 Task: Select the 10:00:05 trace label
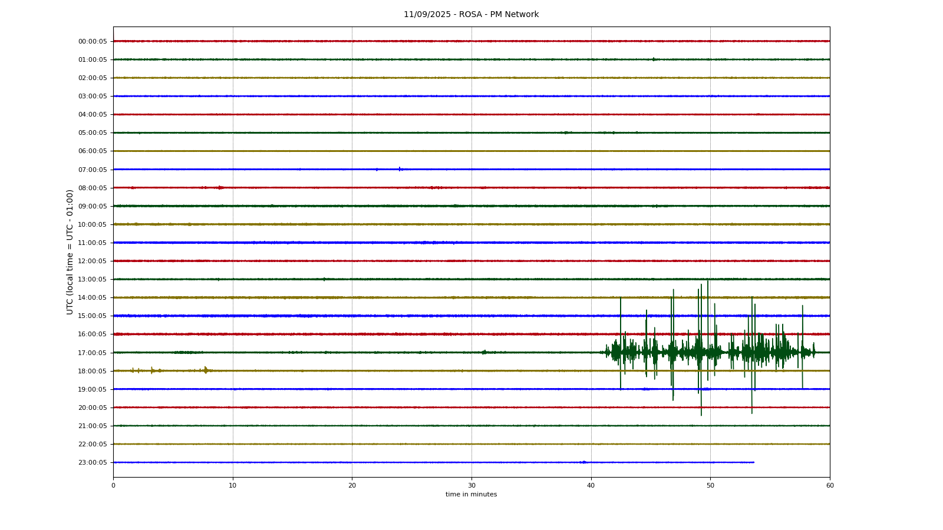pyautogui.click(x=93, y=224)
